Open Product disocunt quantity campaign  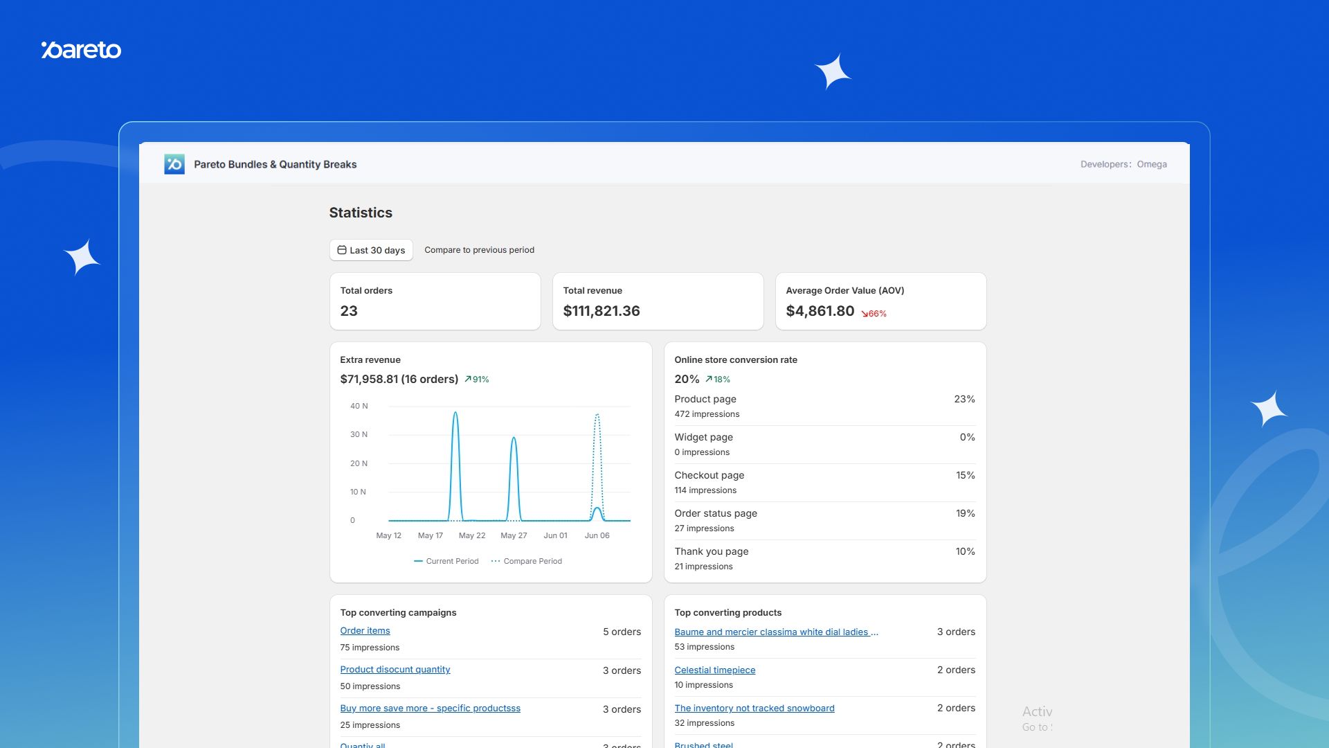(395, 670)
